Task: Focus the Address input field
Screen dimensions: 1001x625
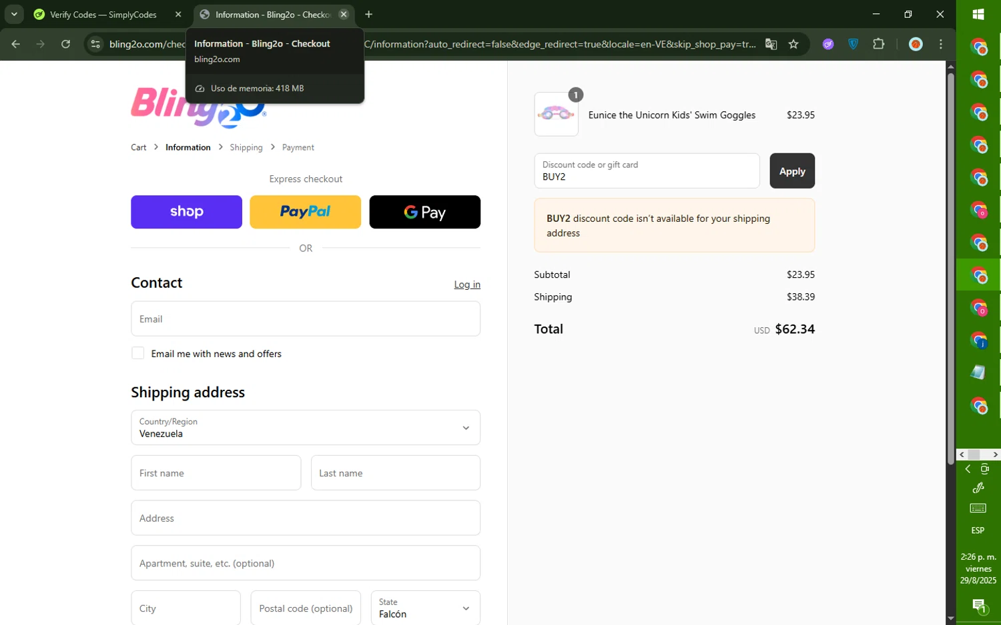Action: tap(306, 518)
